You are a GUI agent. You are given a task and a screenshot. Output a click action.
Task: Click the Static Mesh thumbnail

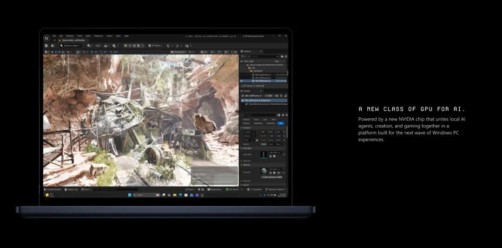tap(264, 155)
